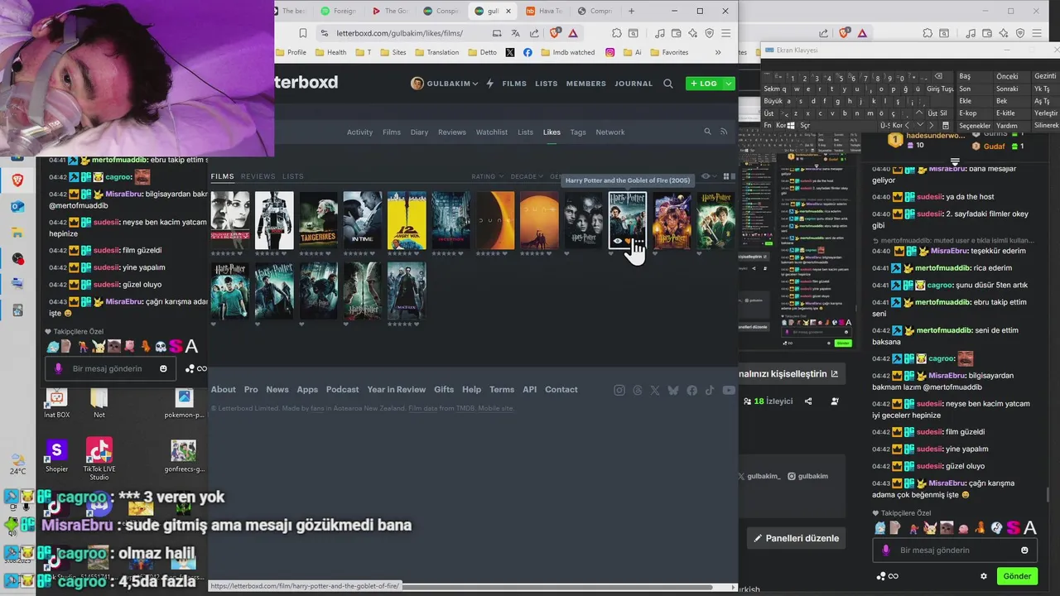
Task: Toggle the Büyük caps lock key on keyboard
Action: tap(773, 101)
